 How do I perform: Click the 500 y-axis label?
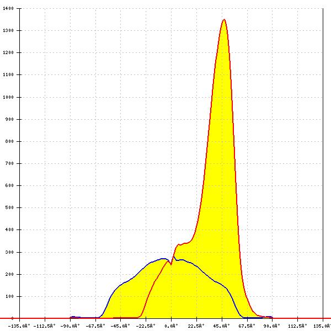point(9,208)
